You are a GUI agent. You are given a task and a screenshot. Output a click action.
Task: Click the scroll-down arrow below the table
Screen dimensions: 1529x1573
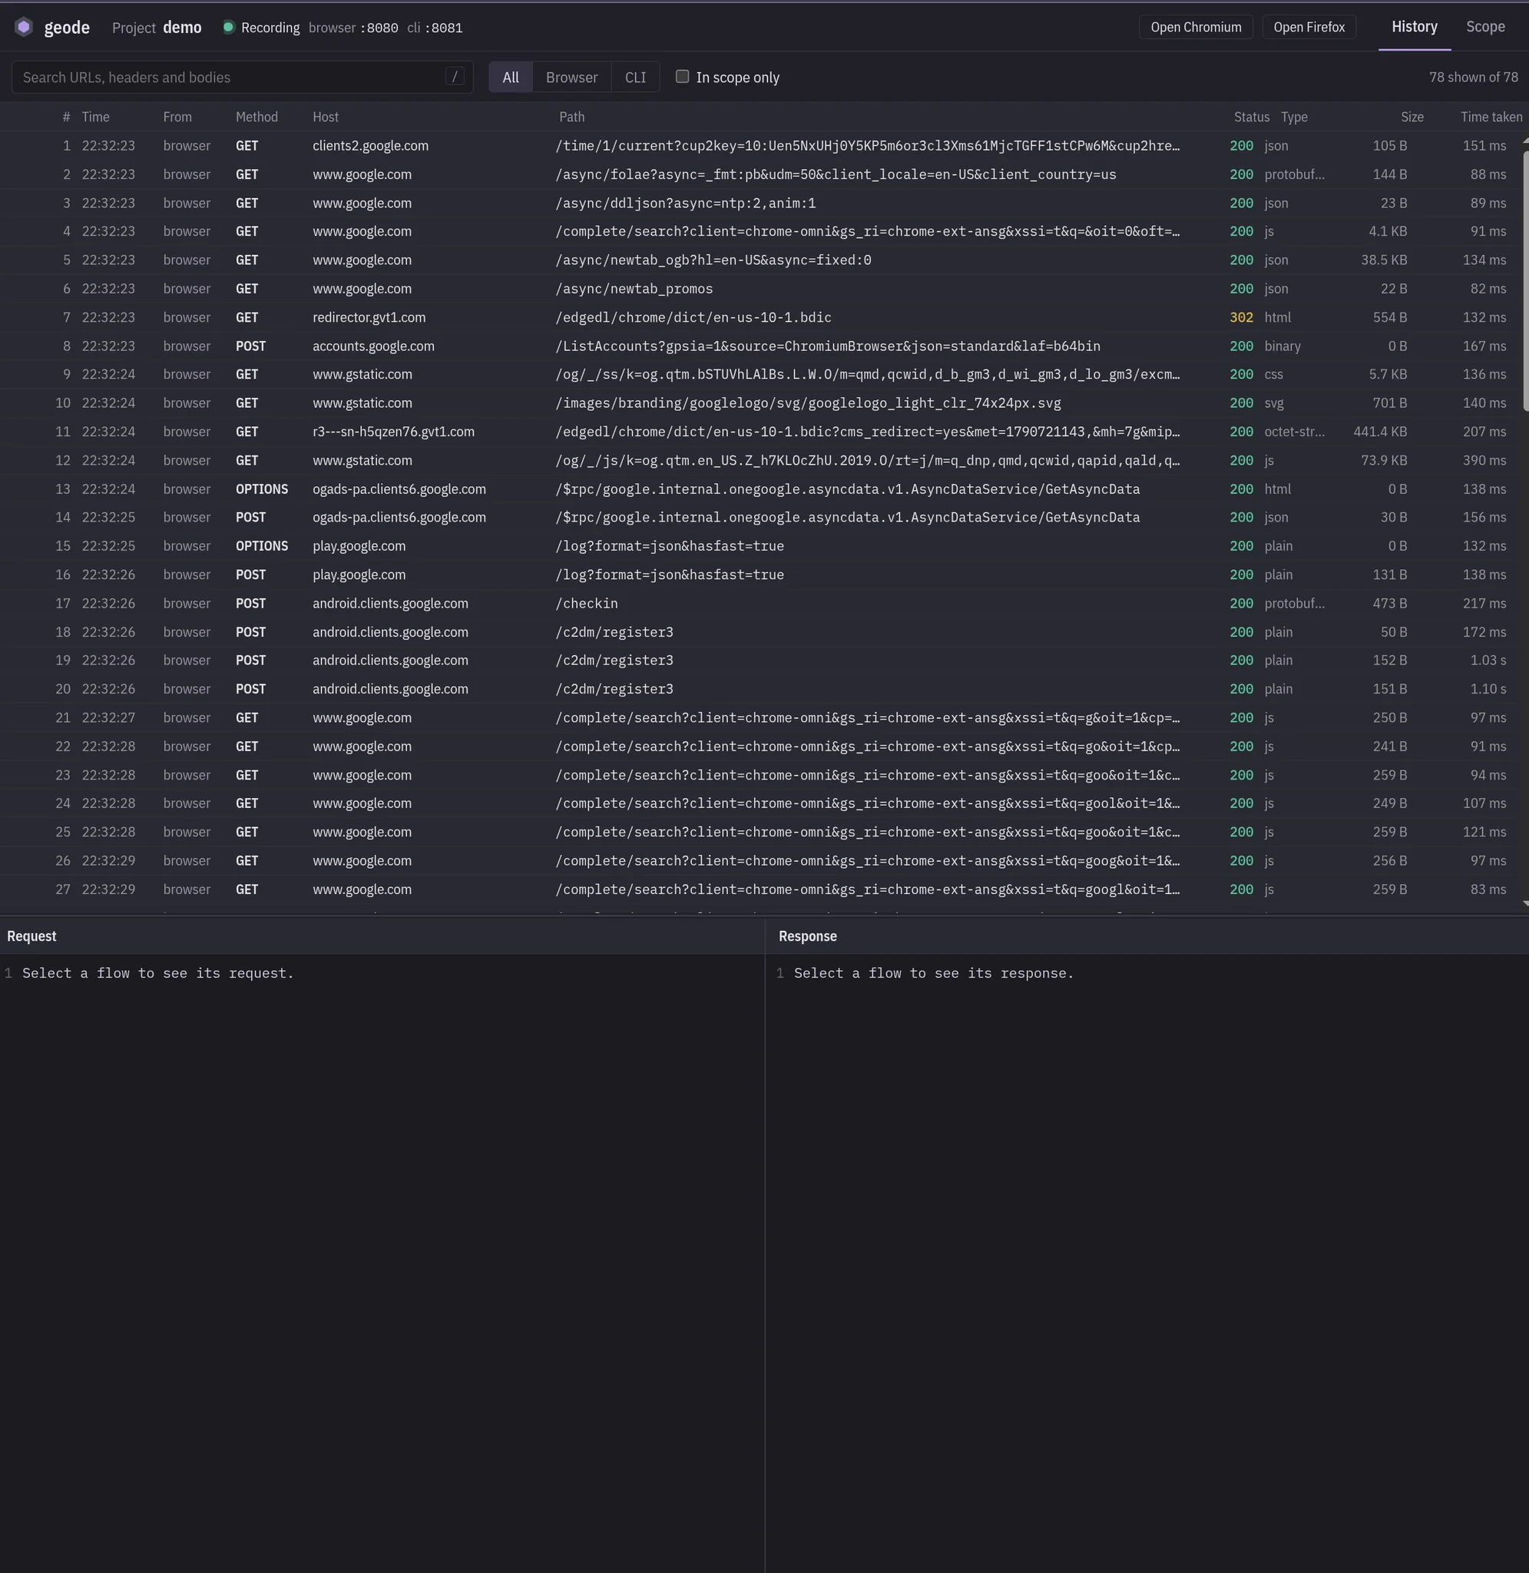click(1524, 903)
